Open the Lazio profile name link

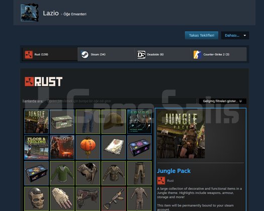[51, 13]
